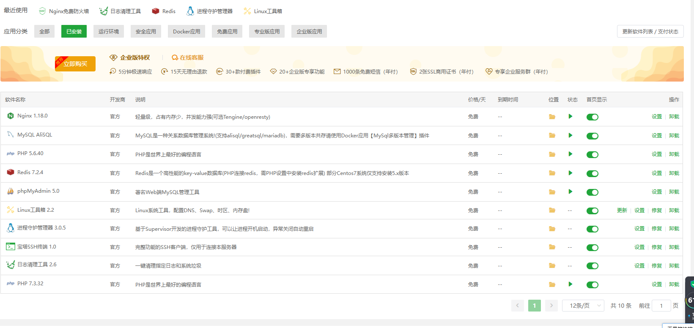Click the 立即购买 button

[75, 64]
